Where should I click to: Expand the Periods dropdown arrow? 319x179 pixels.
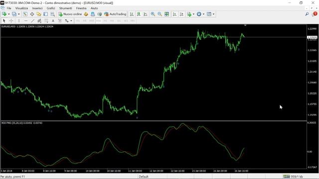coord(203,14)
